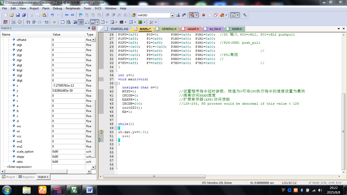The height and width of the screenshot is (195, 347).
Task: Reset the CPU with the RST icon
Action: click(x=5, y=22)
